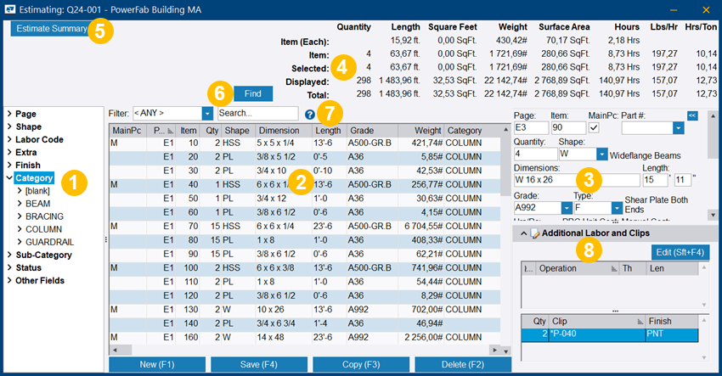Select the GUARDRAIL category item
The width and height of the screenshot is (722, 376).
click(50, 242)
